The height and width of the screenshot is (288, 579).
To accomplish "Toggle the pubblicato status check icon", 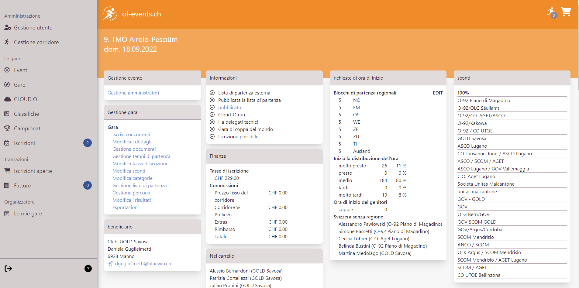I will tap(212, 107).
